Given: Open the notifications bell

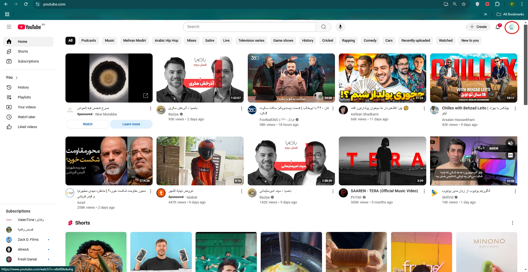Looking at the screenshot, I should 498,27.
